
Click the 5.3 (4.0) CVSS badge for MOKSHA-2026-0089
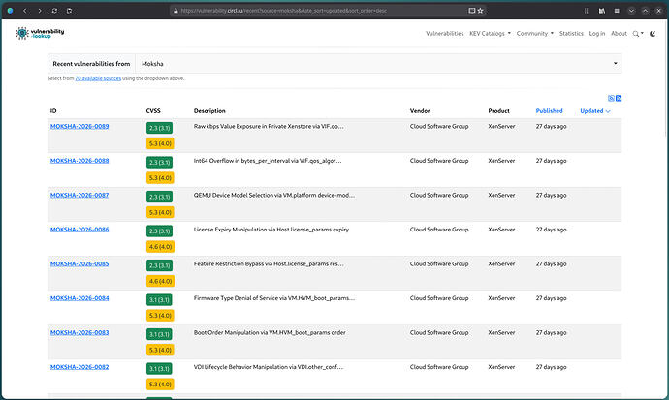tap(160, 143)
